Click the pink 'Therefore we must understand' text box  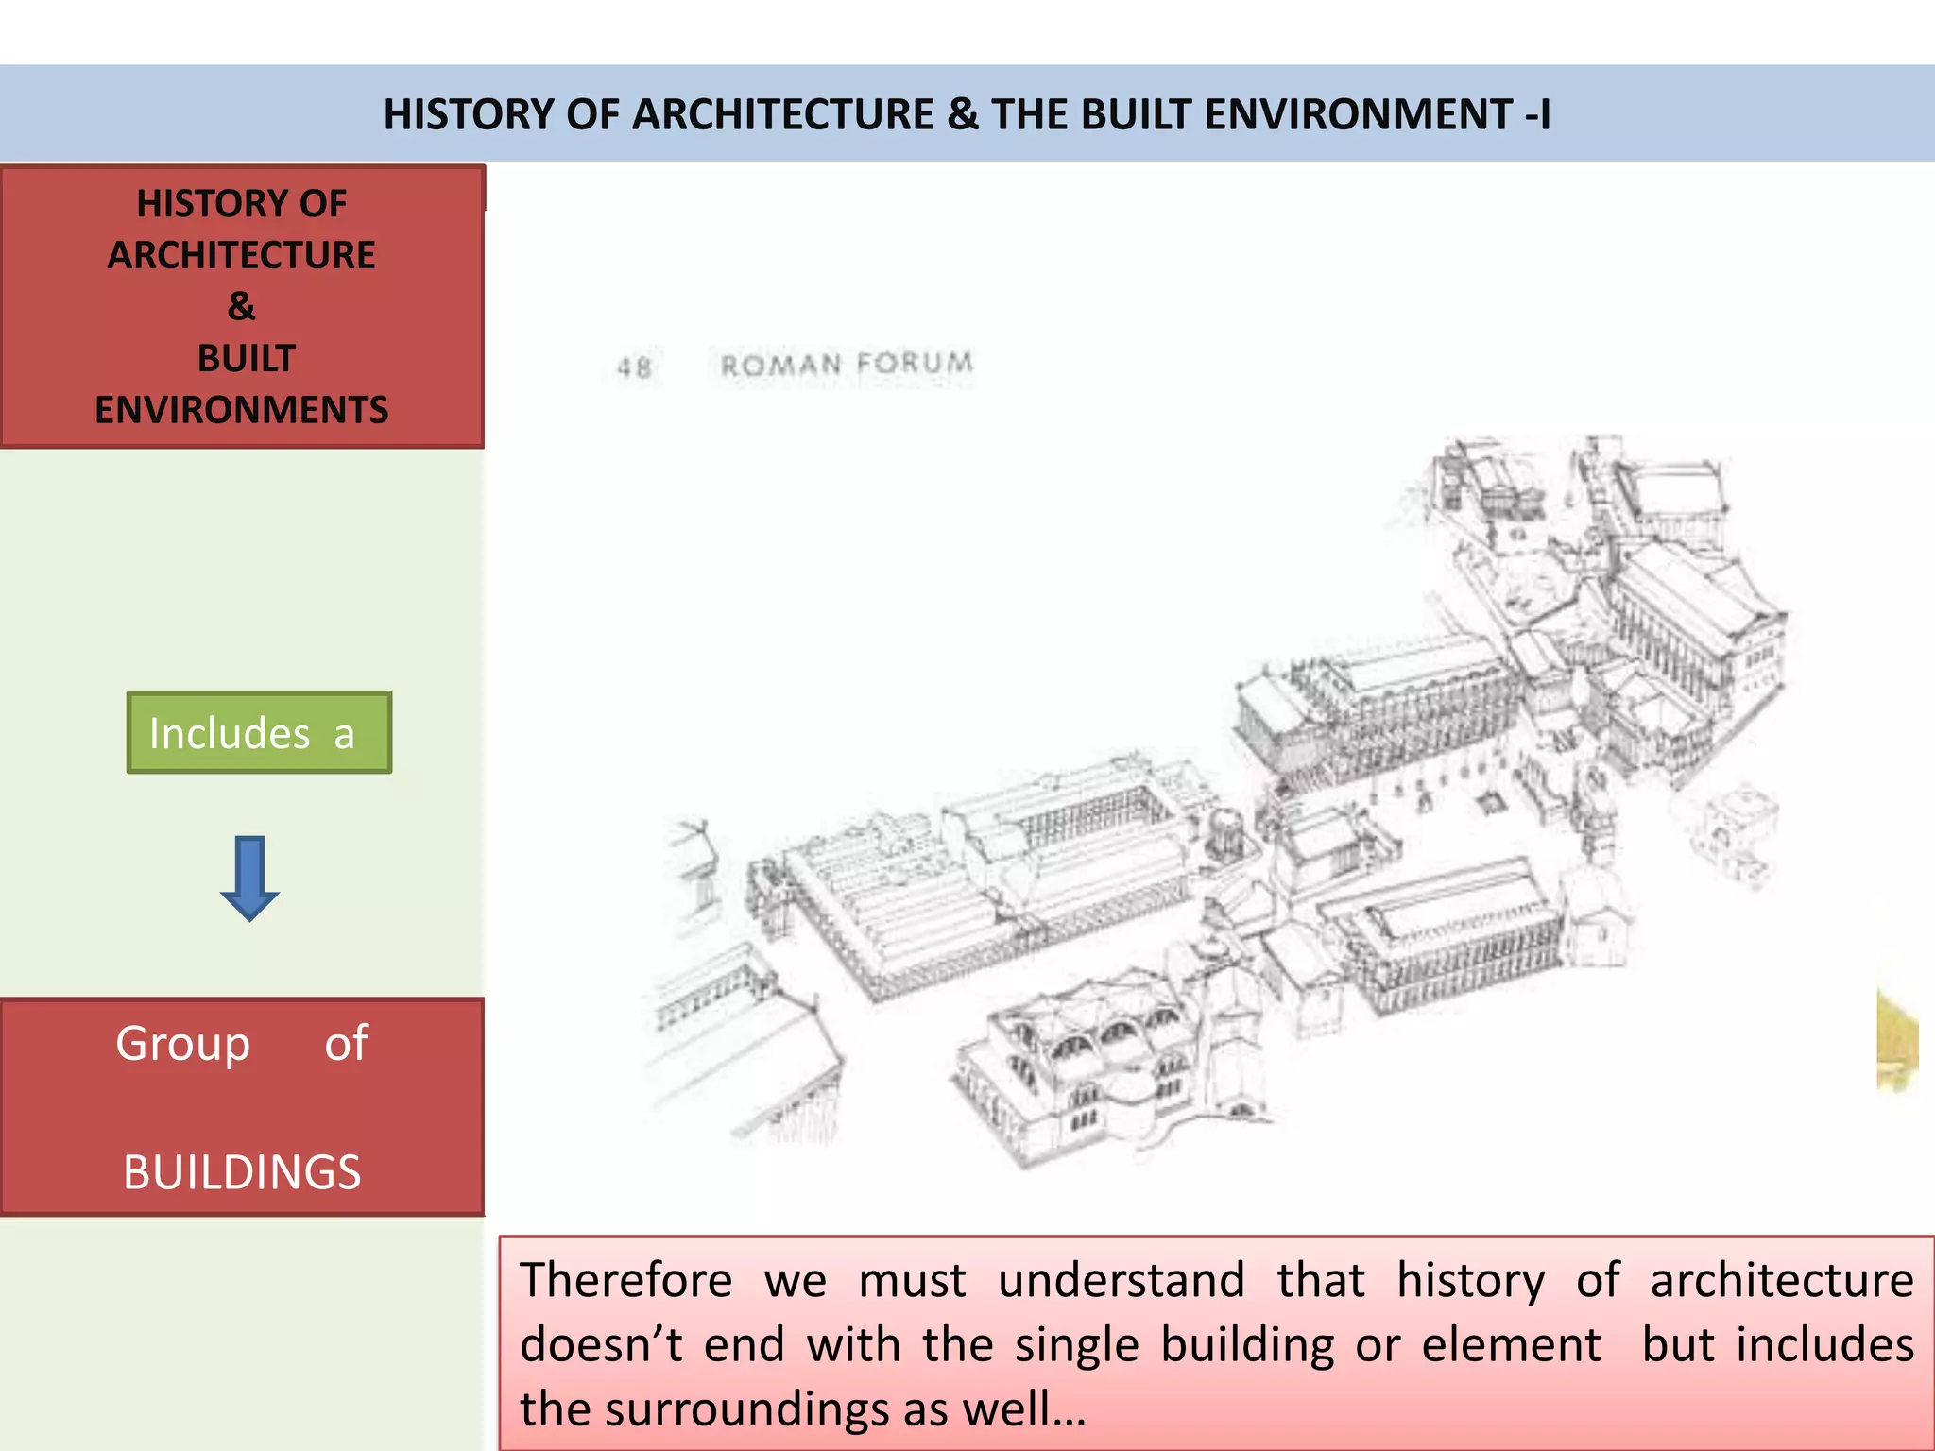(1217, 1342)
